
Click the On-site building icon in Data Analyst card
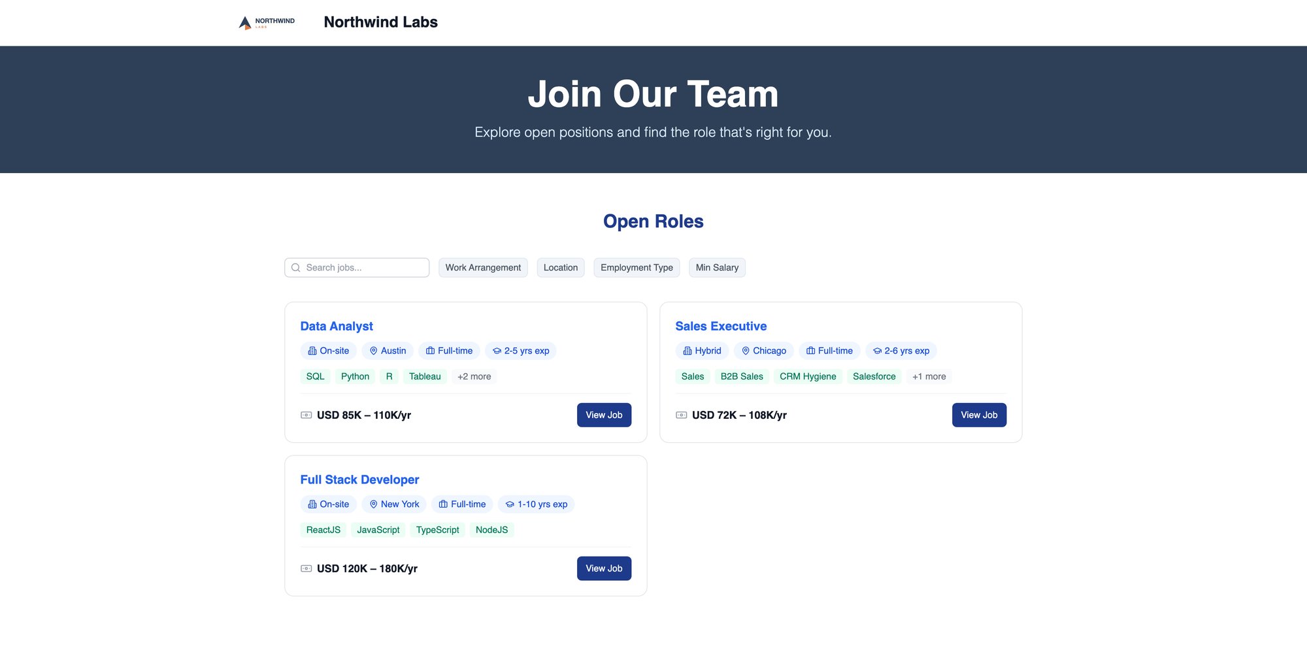pyautogui.click(x=312, y=351)
